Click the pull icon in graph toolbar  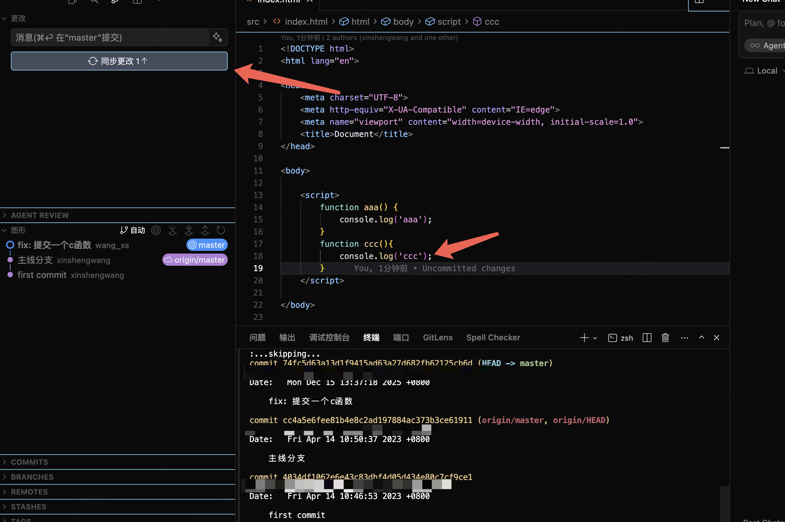[189, 230]
